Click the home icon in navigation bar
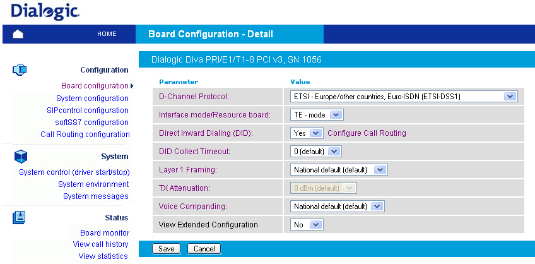Viewport: 535px width, 264px height. (18, 34)
